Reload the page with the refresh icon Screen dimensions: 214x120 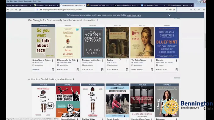[x=16, y=10]
